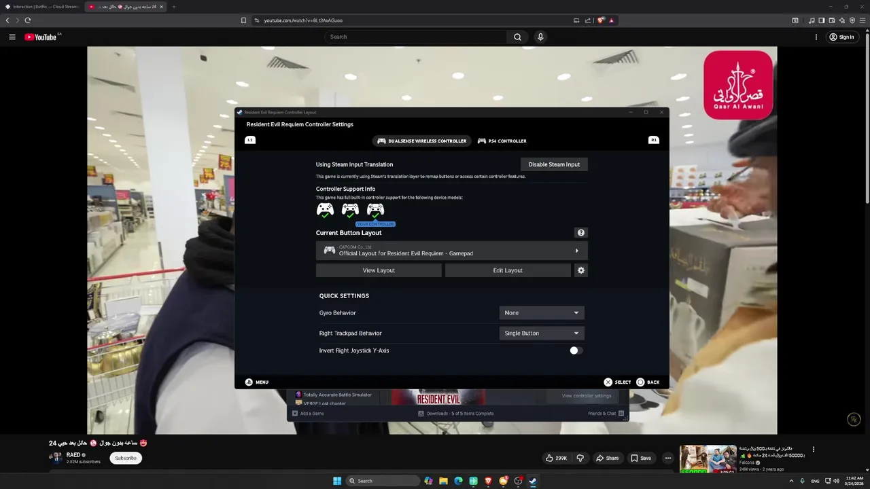Click the Share video button
This screenshot has height=489, width=870.
point(608,458)
